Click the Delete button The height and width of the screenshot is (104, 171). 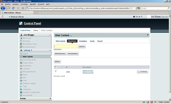tap(57, 61)
